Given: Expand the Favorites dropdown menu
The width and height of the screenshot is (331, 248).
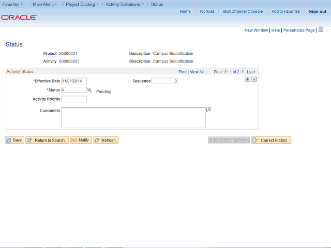Looking at the screenshot, I should click(x=12, y=4).
